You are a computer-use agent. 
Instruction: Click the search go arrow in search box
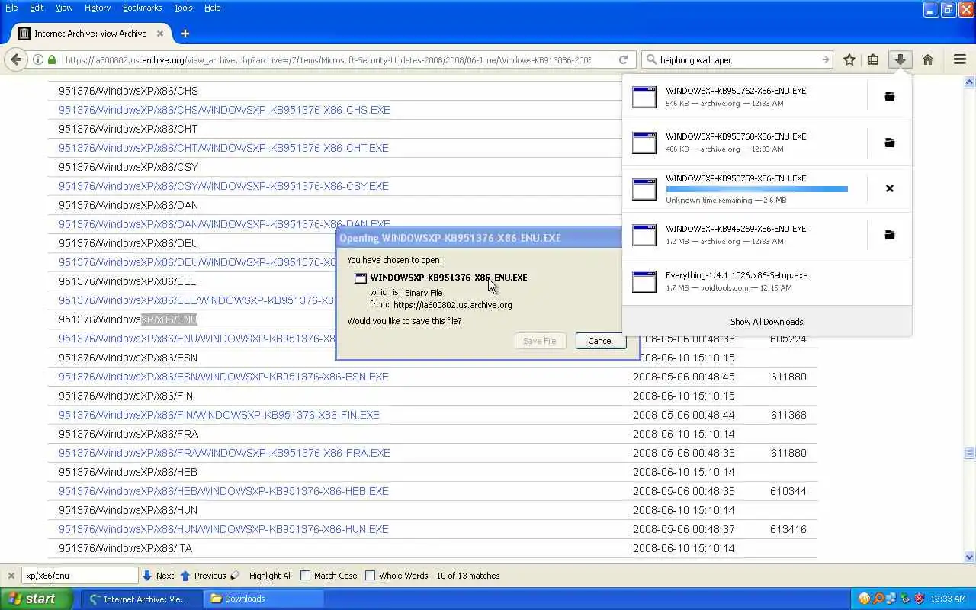click(x=825, y=59)
